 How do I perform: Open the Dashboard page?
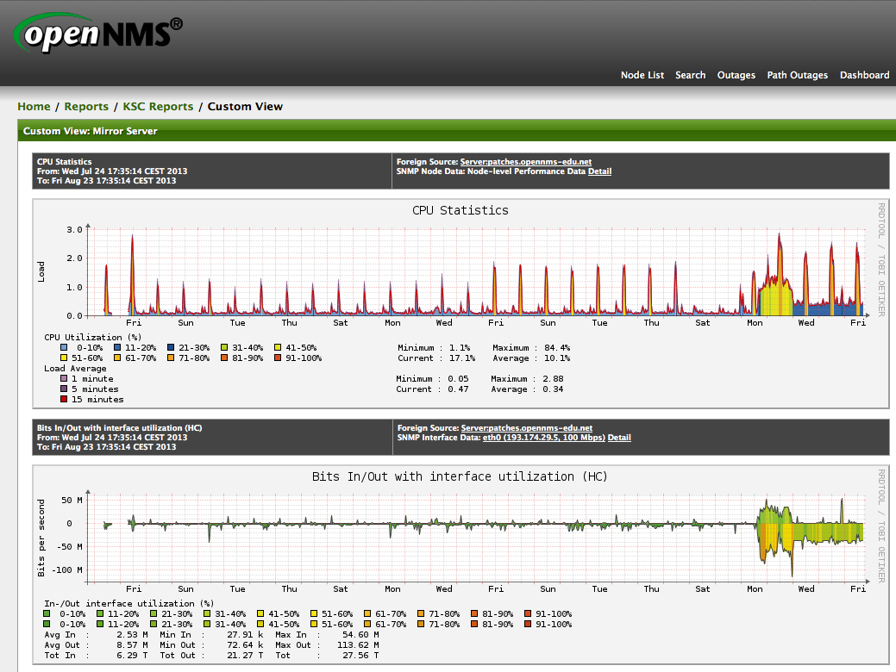point(864,75)
